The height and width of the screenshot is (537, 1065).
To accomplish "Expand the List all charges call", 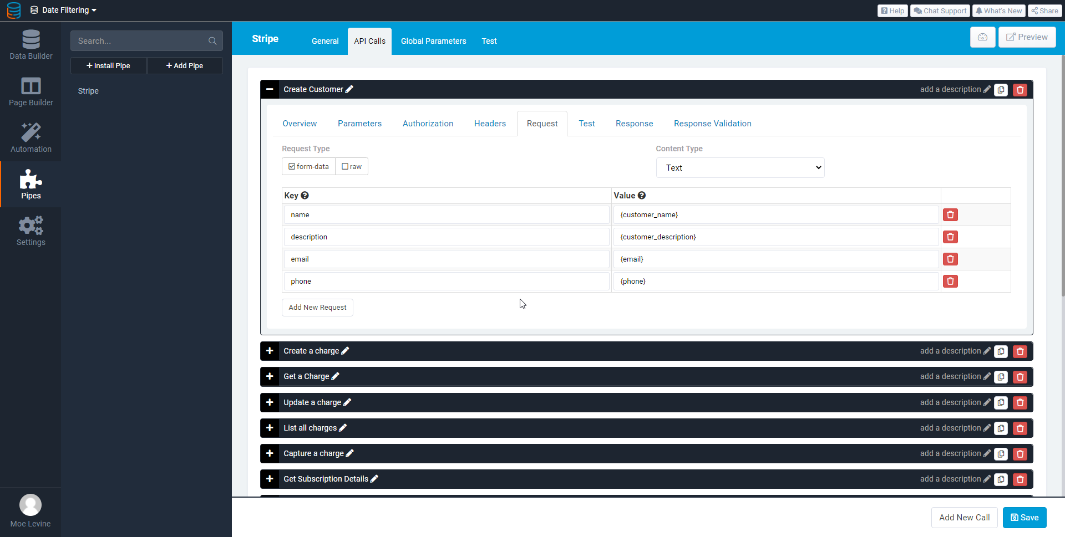I will 270,428.
